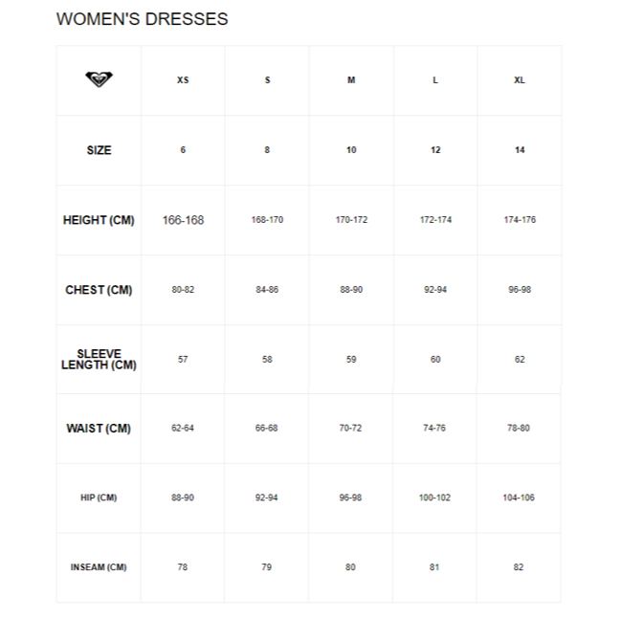
Task: Click inseam value 78 for XS
Action: pyautogui.click(x=183, y=567)
